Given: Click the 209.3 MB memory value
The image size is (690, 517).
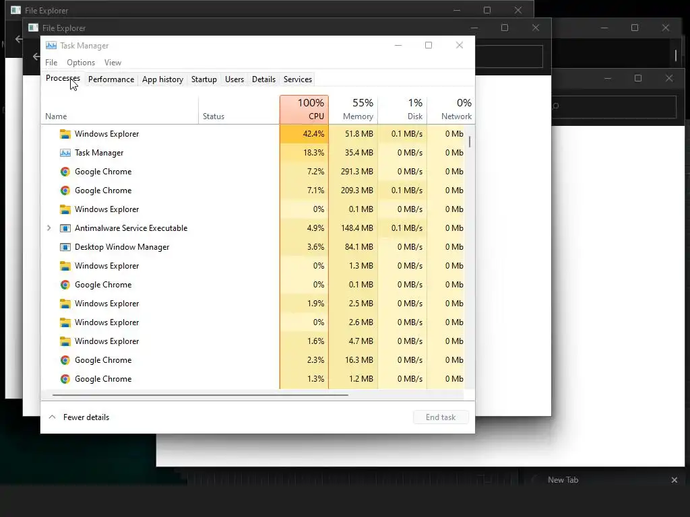Looking at the screenshot, I should [357, 191].
